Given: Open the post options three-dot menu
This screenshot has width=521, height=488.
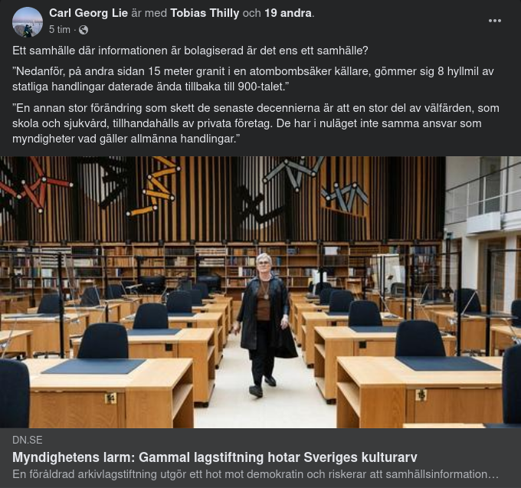Looking at the screenshot, I should pos(494,21).
